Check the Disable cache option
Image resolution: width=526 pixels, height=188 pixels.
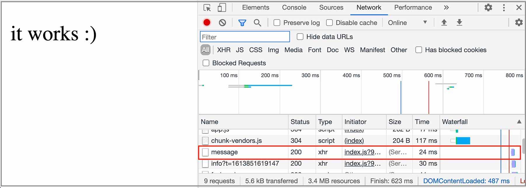point(329,23)
